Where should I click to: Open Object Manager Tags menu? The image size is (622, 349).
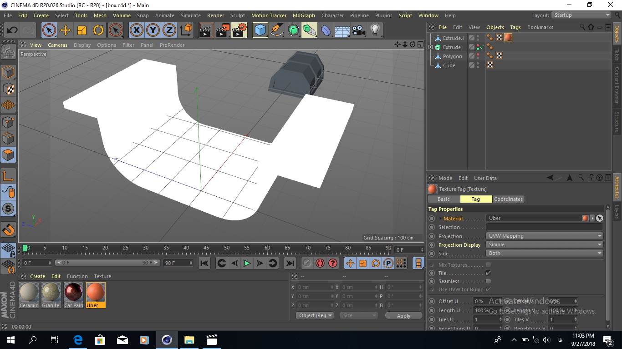[x=515, y=27]
